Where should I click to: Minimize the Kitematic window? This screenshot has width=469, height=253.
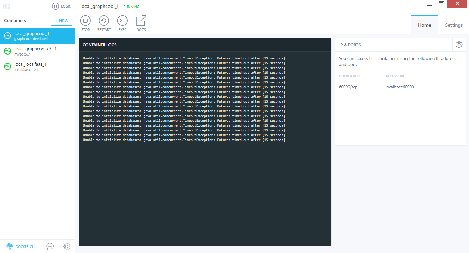pos(429,6)
